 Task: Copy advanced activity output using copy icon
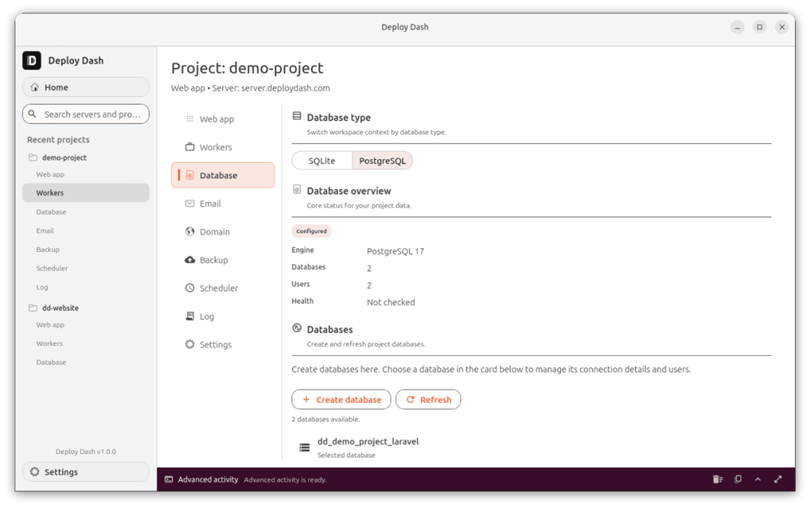(x=738, y=480)
